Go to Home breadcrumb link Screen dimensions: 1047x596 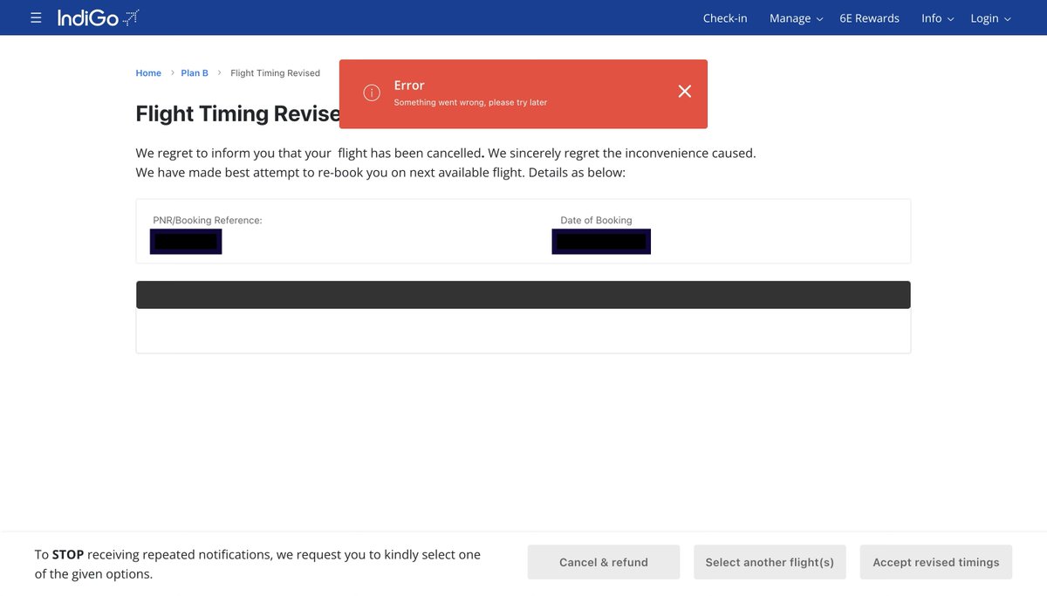click(x=148, y=73)
